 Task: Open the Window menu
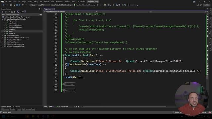pos(67,2)
